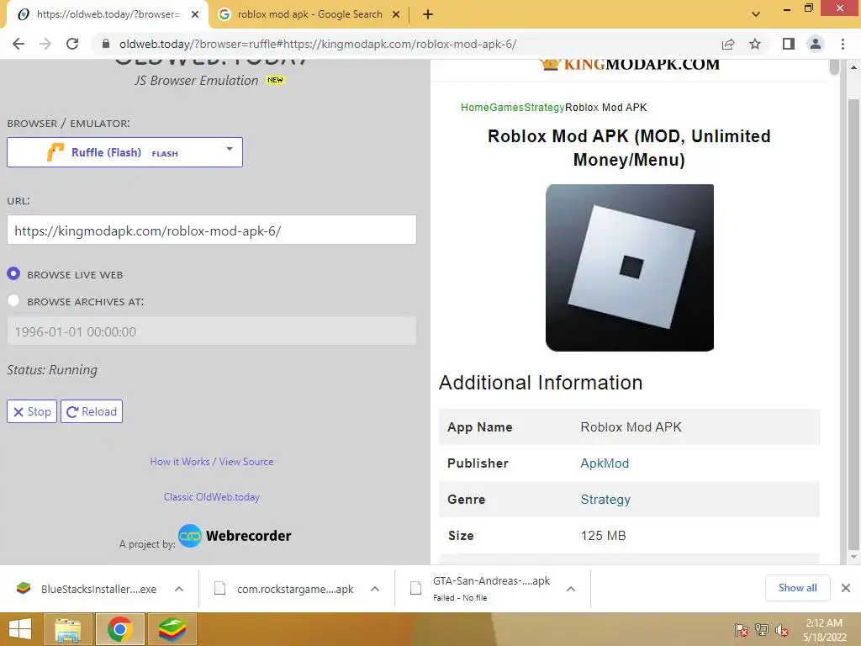
Task: Click the Webrecorder logo
Action: (235, 536)
